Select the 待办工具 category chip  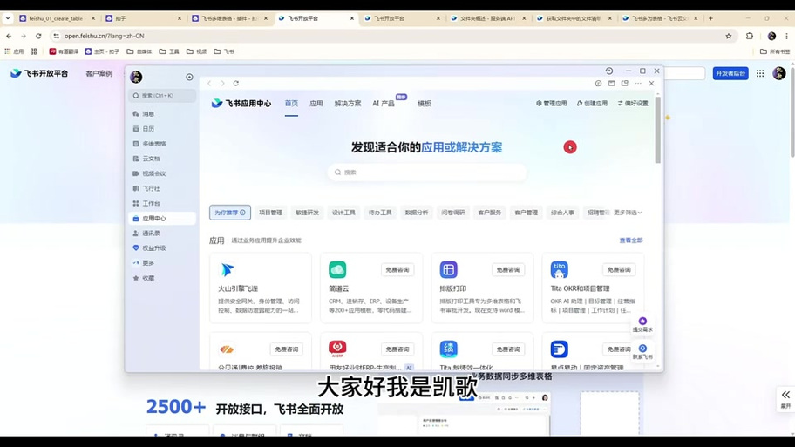380,213
